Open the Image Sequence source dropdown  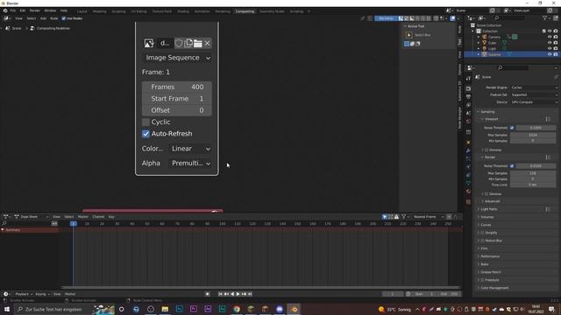coord(177,58)
